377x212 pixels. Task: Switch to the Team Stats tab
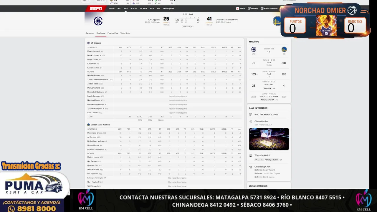pos(125,33)
